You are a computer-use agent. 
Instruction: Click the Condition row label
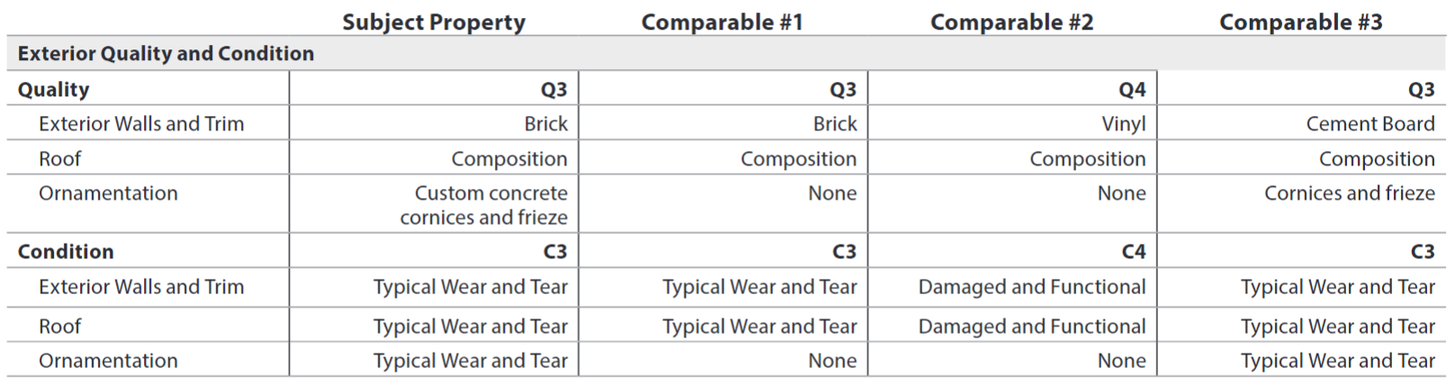click(66, 252)
